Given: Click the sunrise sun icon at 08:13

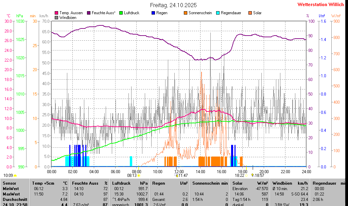Looking at the screenshot, I should pyautogui.click(x=139, y=176).
